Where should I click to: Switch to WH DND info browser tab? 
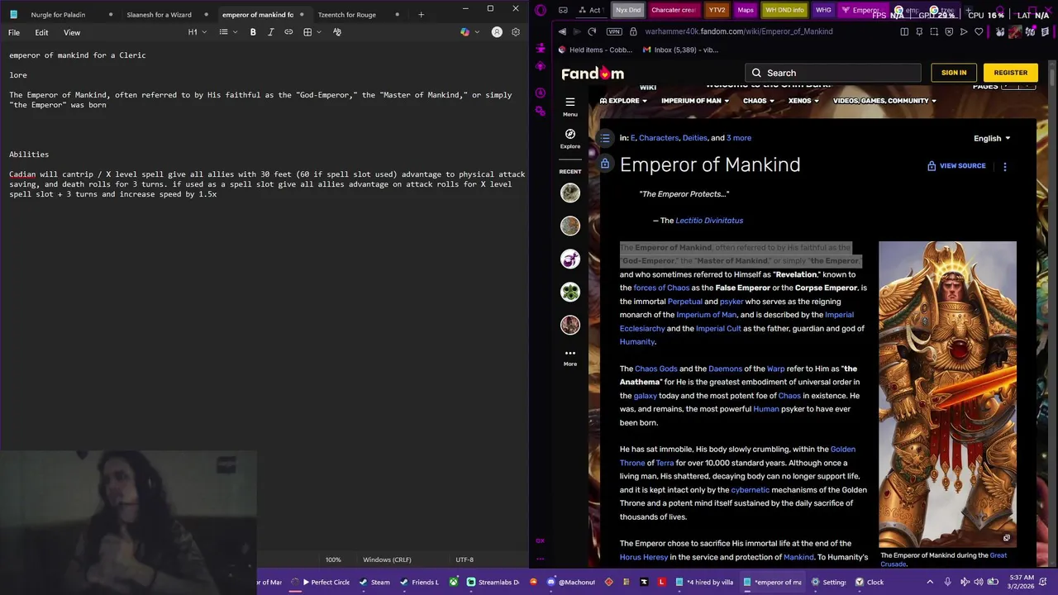(x=784, y=10)
